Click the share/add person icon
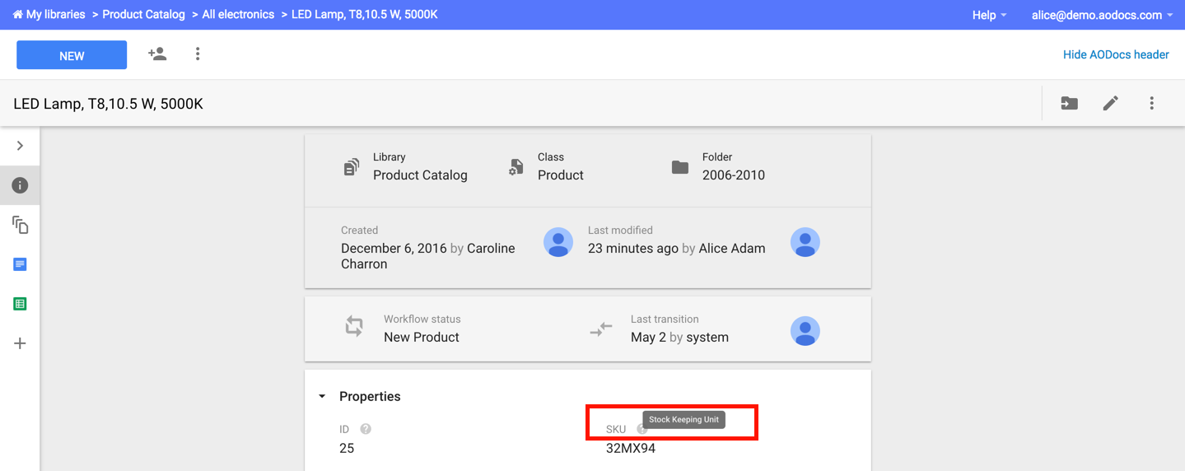The height and width of the screenshot is (471, 1185). (157, 54)
